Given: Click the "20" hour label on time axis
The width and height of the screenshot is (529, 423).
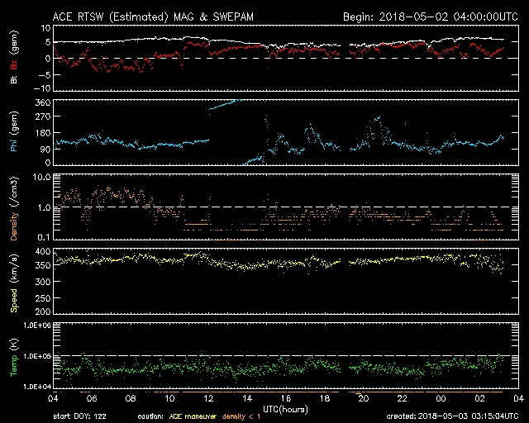Looking at the screenshot, I should (364, 399).
